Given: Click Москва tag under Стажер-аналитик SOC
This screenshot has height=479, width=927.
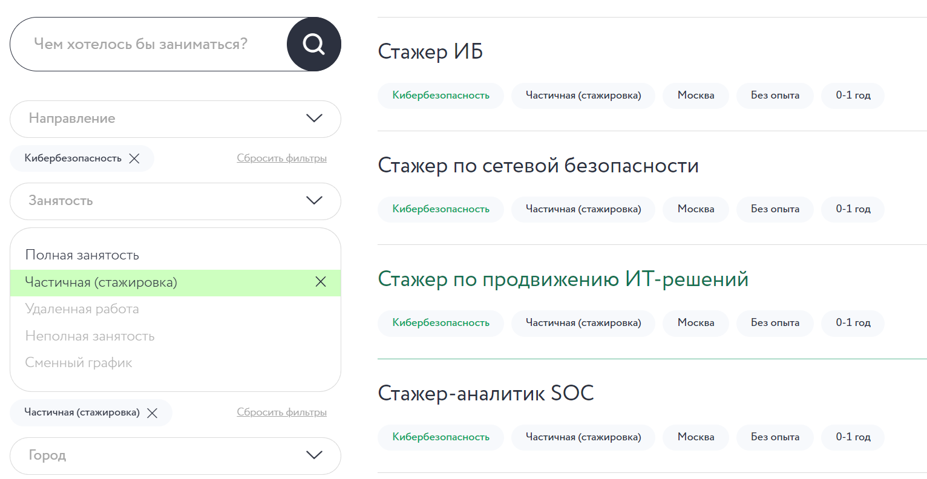Looking at the screenshot, I should 696,437.
